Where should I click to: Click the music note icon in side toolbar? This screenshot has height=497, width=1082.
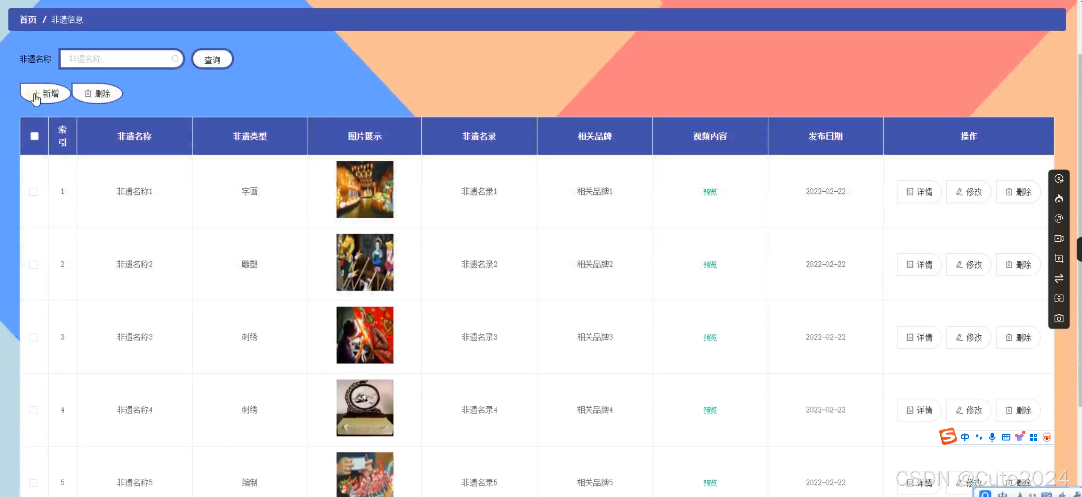pos(1058,218)
